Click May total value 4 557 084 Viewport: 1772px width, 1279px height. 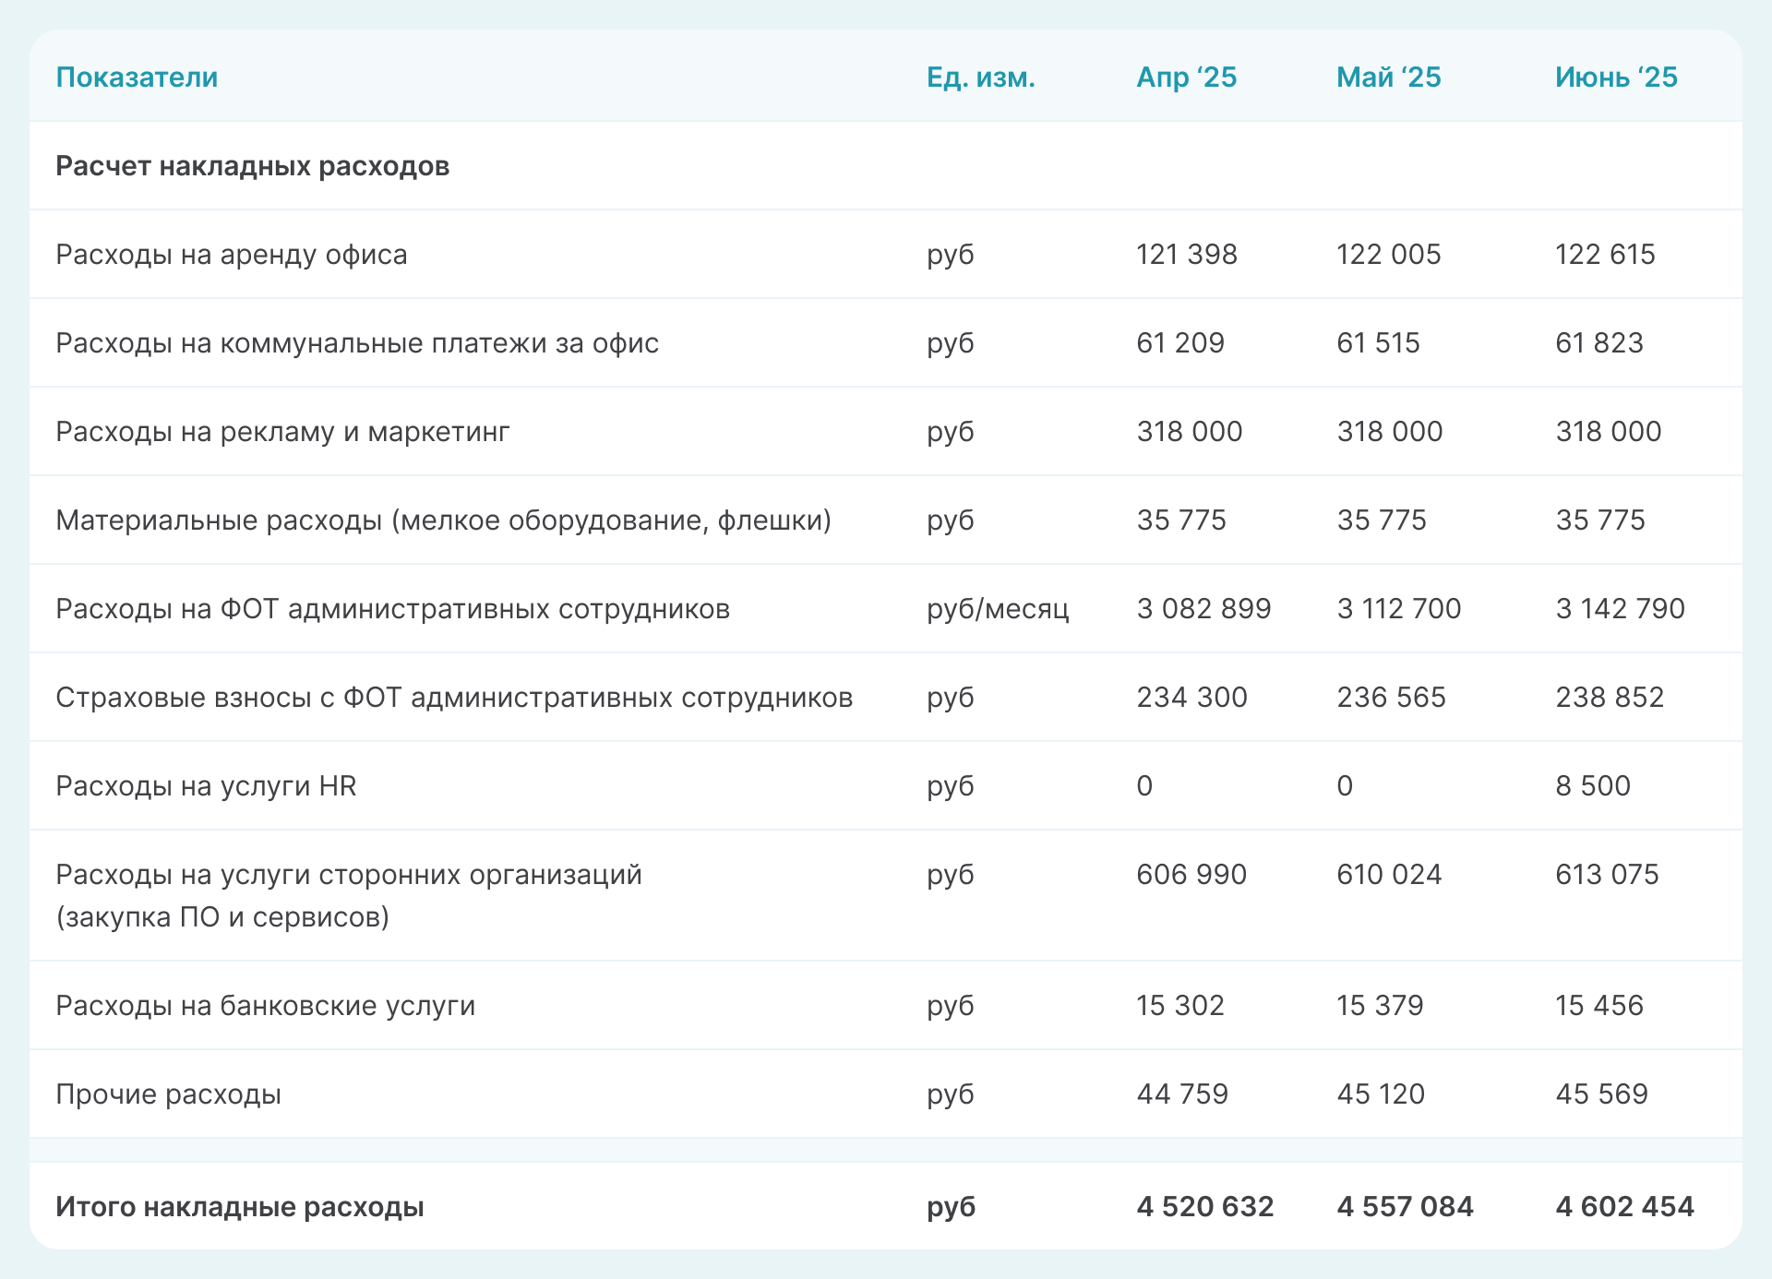coord(1405,1207)
